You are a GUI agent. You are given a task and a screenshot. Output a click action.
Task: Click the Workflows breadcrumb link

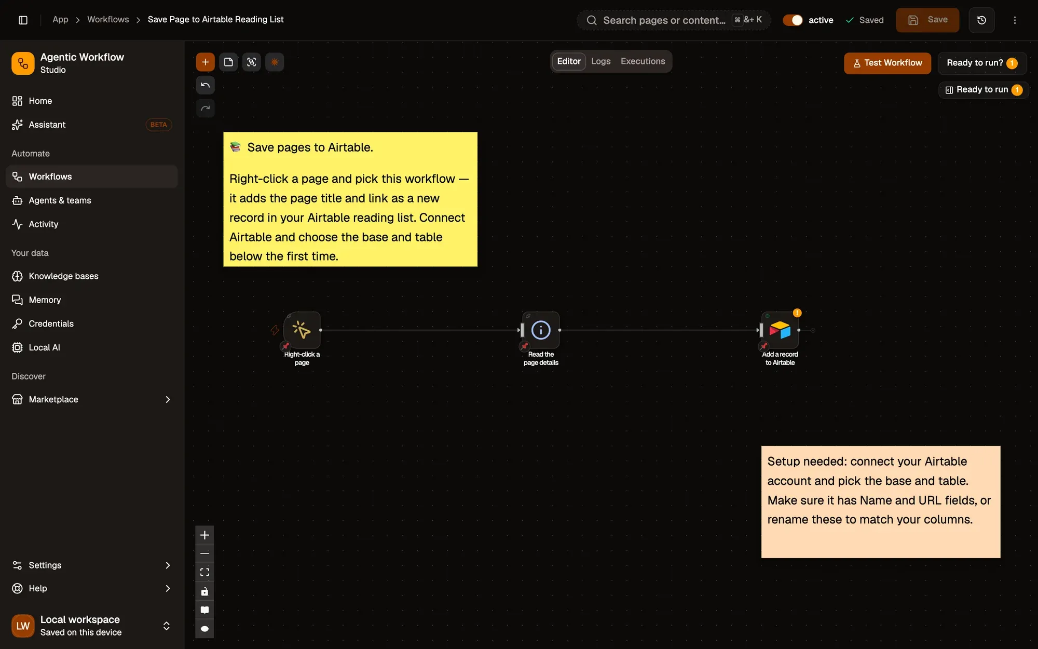(x=108, y=20)
